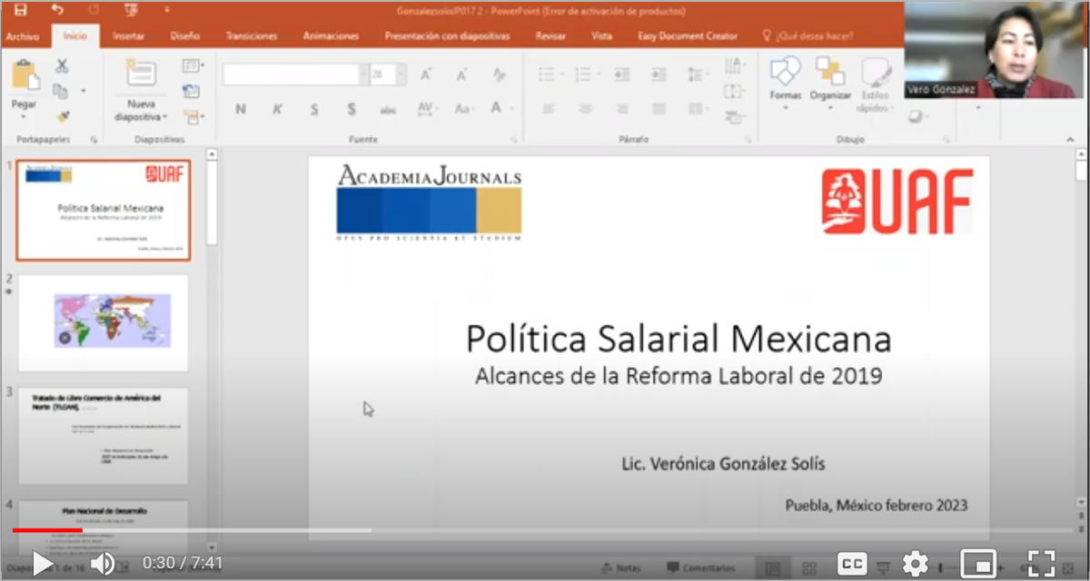Open the Notas pane in status bar
Image resolution: width=1090 pixels, height=581 pixels.
pos(621,568)
